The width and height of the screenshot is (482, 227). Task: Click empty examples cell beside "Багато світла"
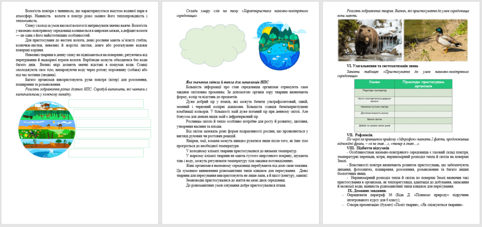[423, 120]
